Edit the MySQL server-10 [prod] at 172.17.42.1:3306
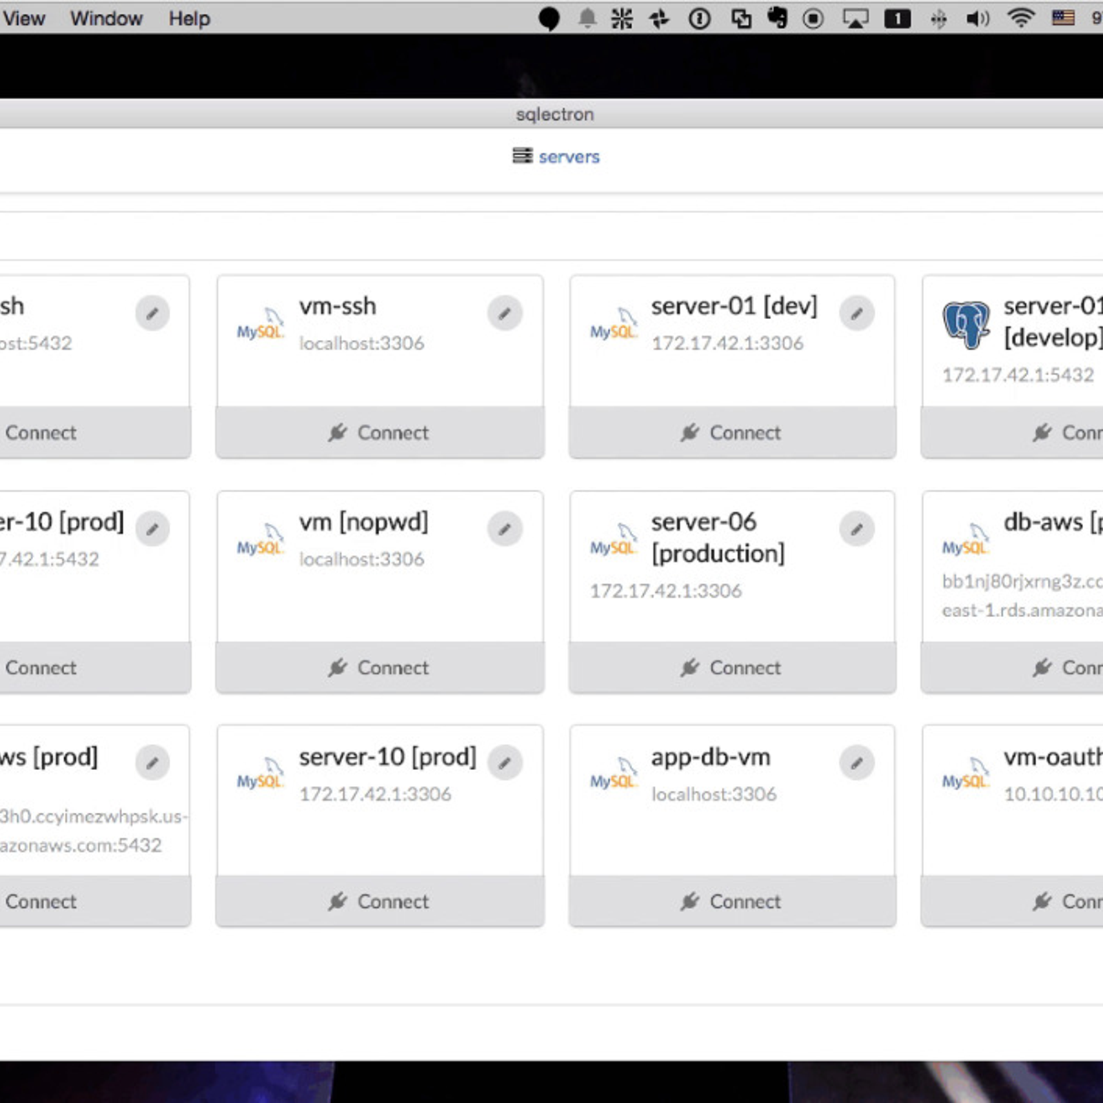This screenshot has width=1103, height=1103. (505, 763)
